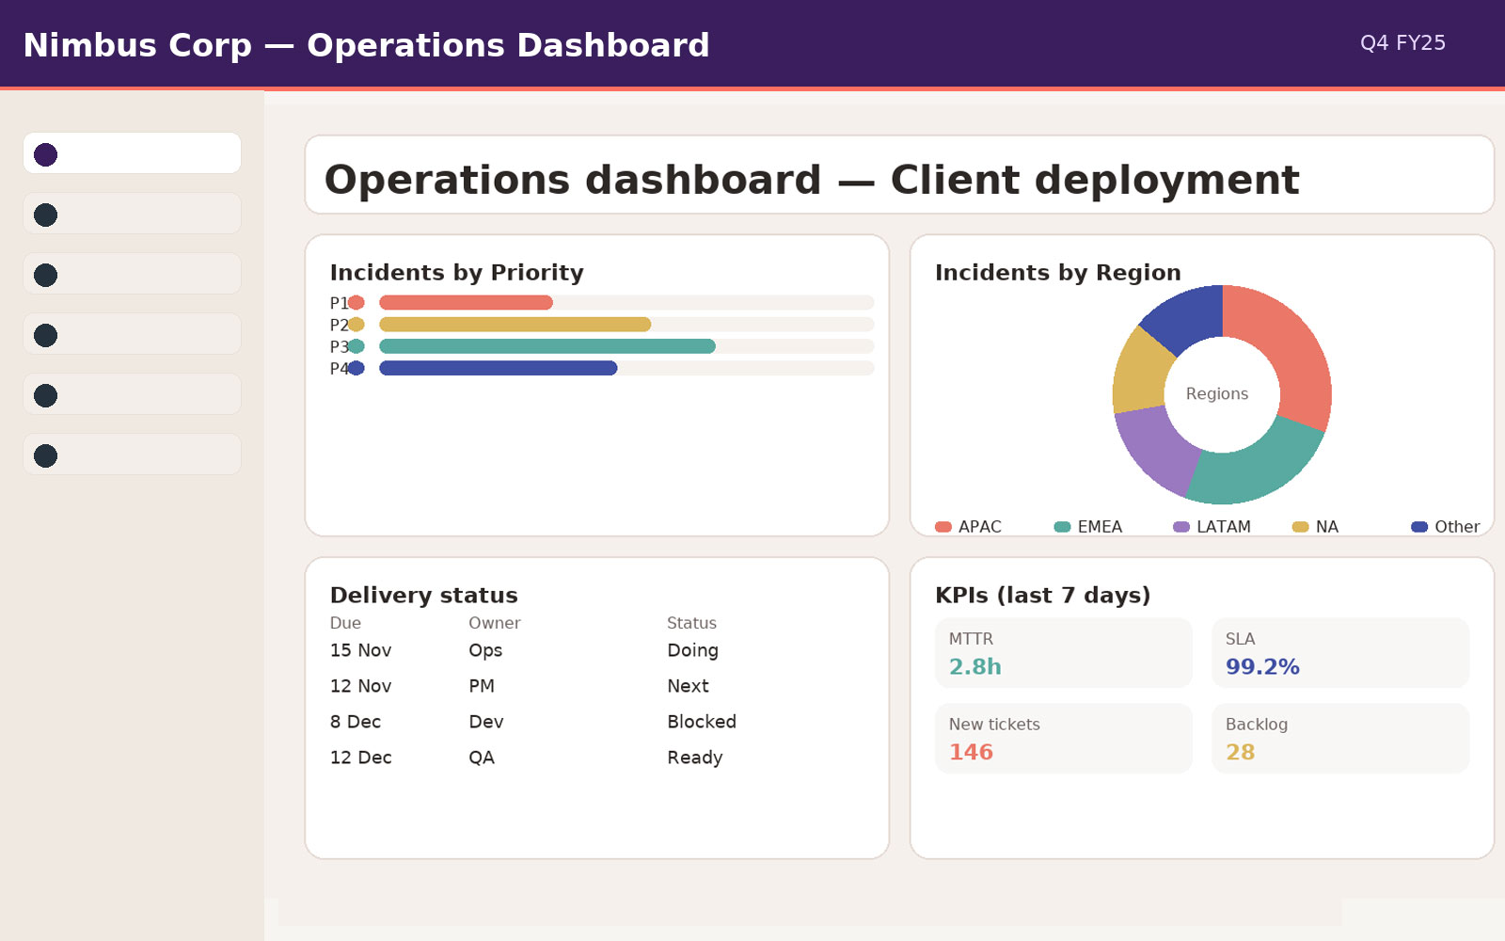
Task: Toggle the LATAM legend entry
Action: point(1213,527)
